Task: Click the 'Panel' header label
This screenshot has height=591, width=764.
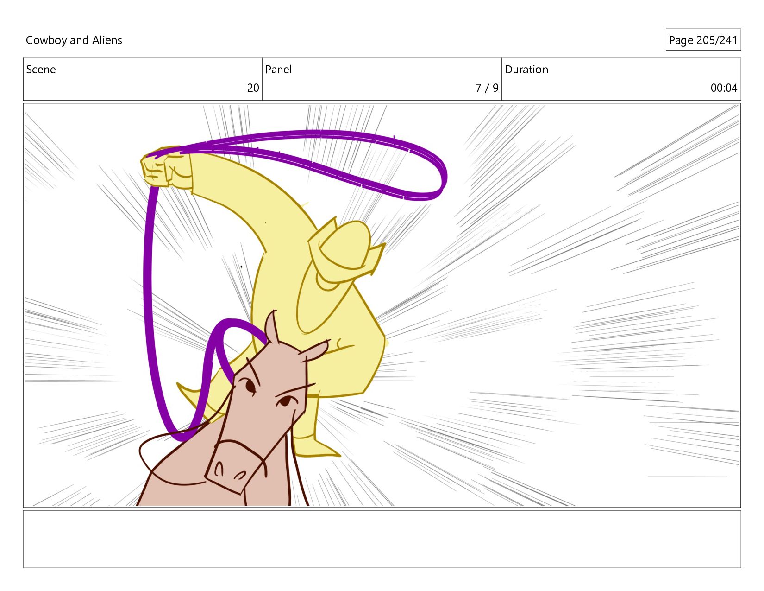Action: (x=278, y=70)
